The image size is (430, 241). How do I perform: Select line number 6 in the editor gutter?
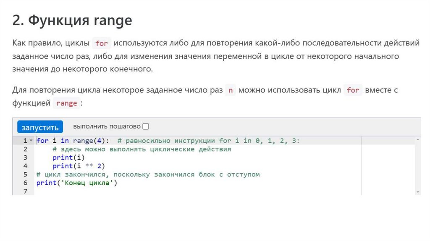point(25,183)
